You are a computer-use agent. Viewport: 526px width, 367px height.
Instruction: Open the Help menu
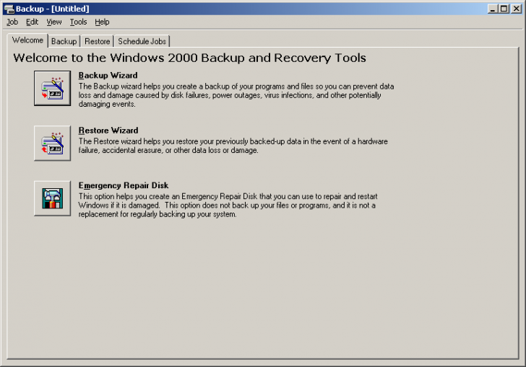[x=102, y=22]
